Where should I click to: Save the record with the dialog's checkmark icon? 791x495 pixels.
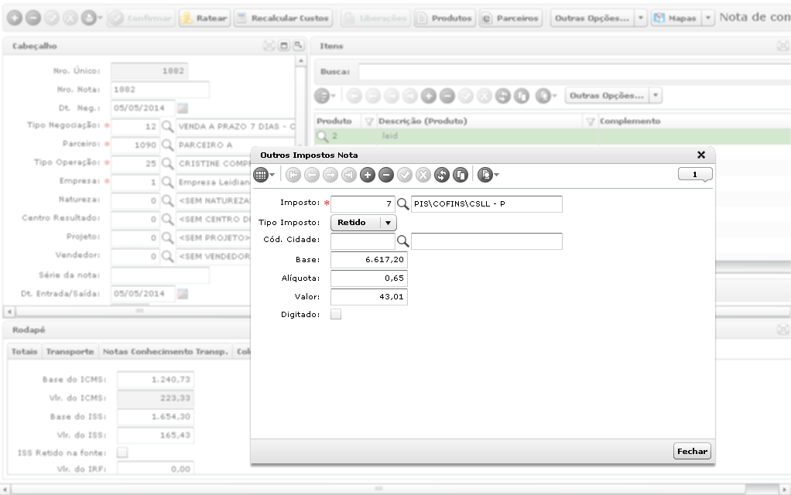pos(405,175)
